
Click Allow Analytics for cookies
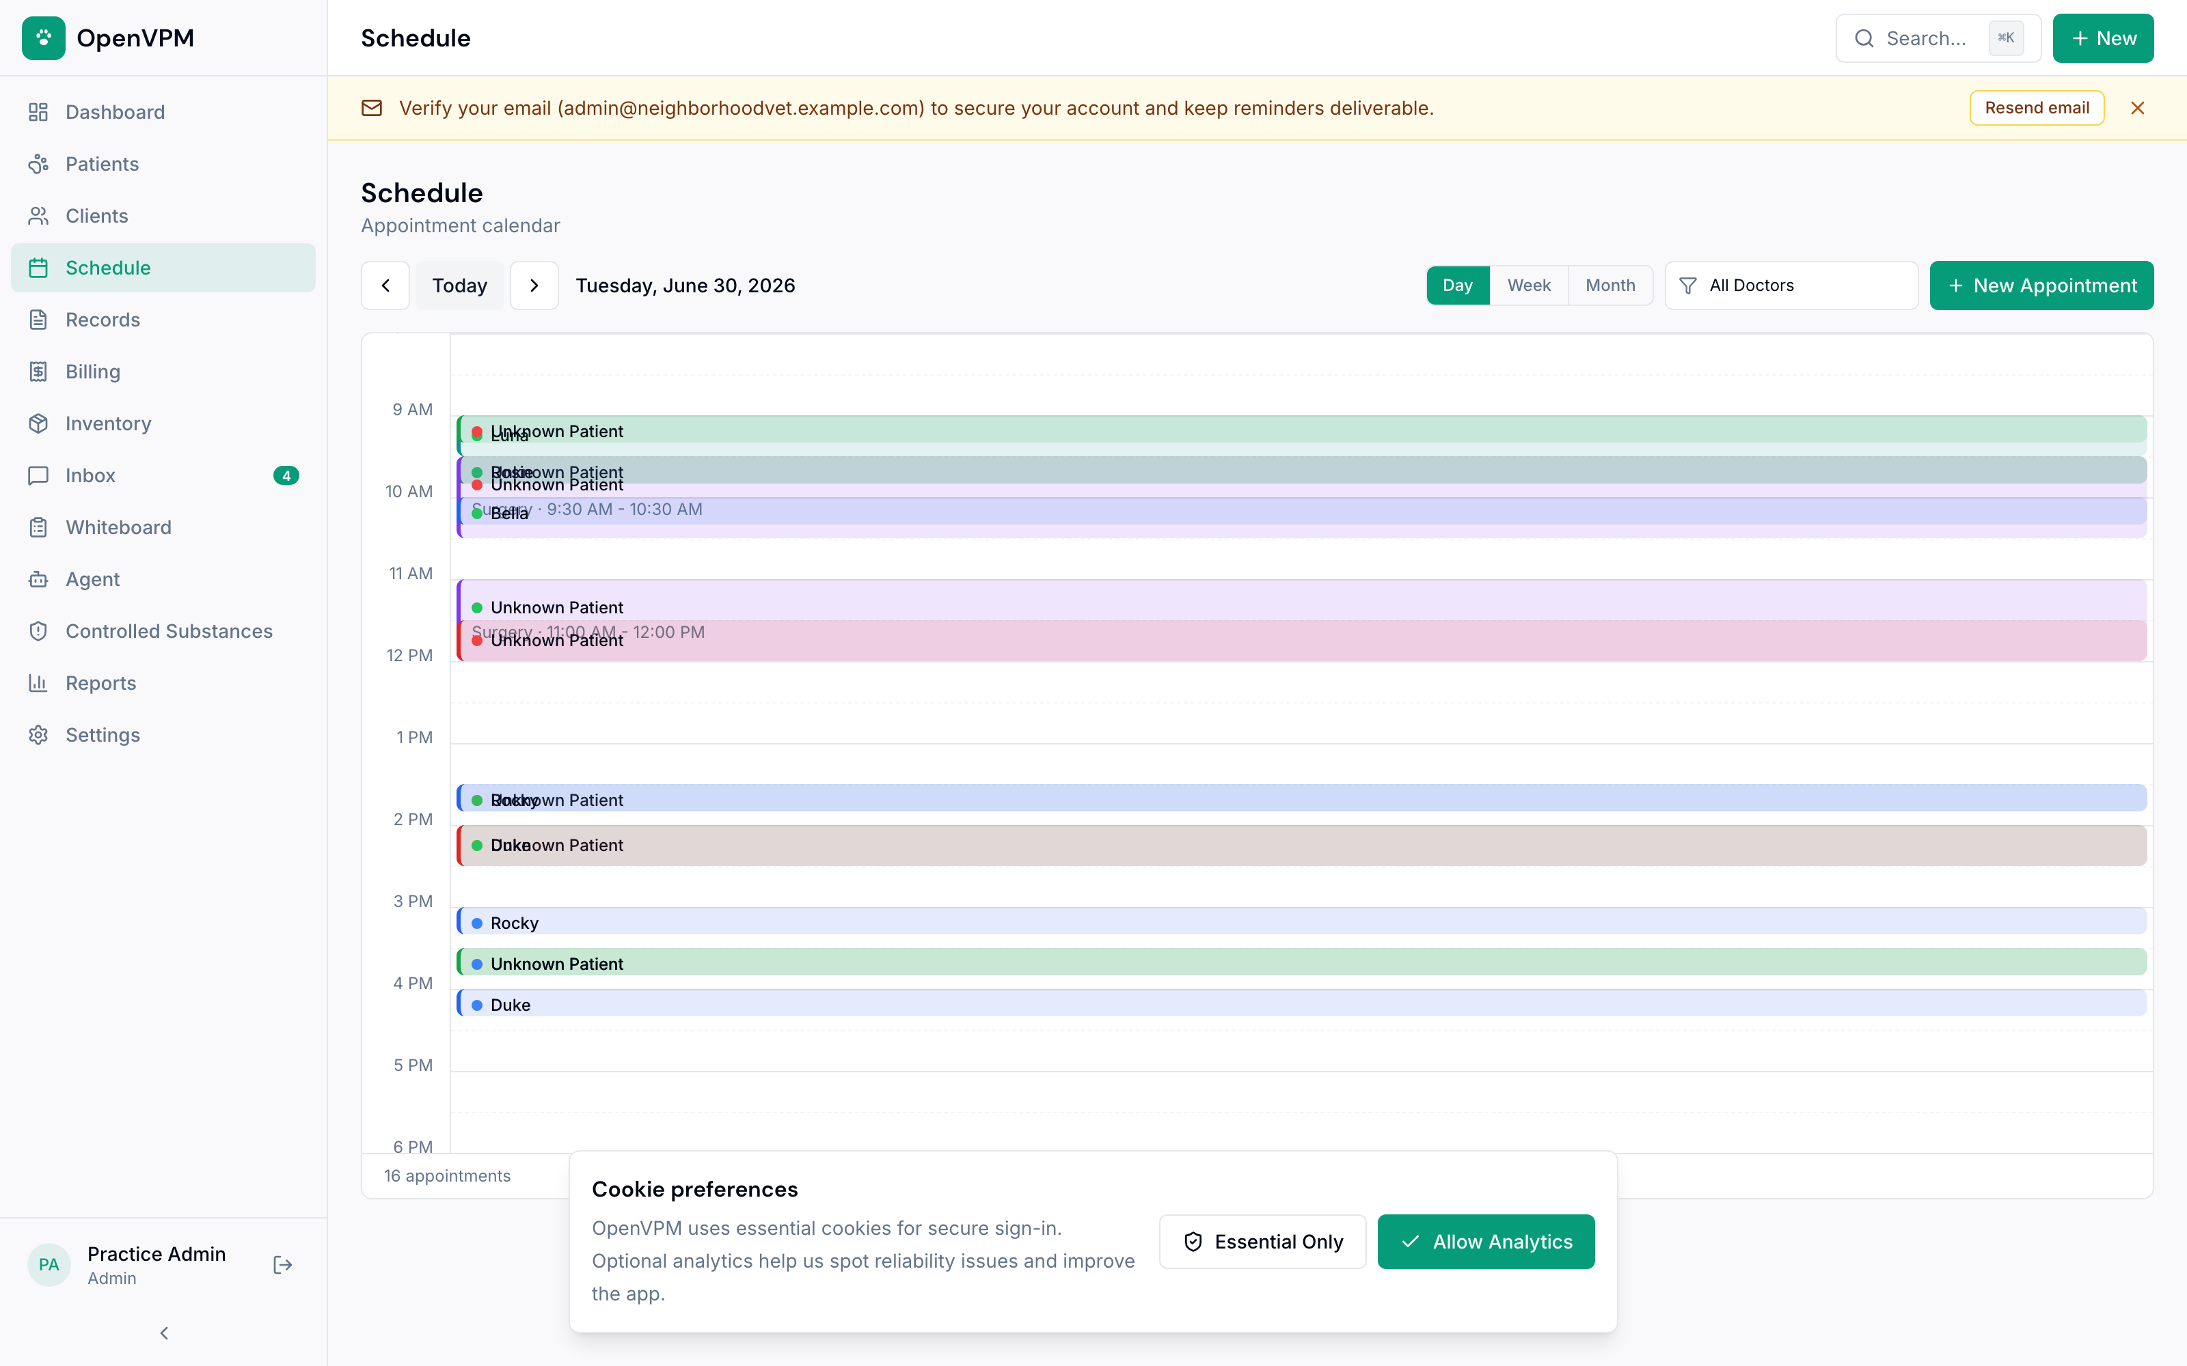[x=1486, y=1241]
